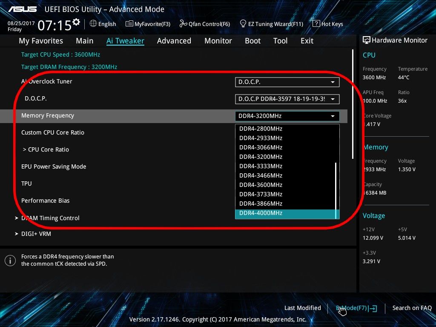Collapse the Memory Frequency DDR4-3200MHz combo box
The width and height of the screenshot is (436, 327).
point(287,116)
